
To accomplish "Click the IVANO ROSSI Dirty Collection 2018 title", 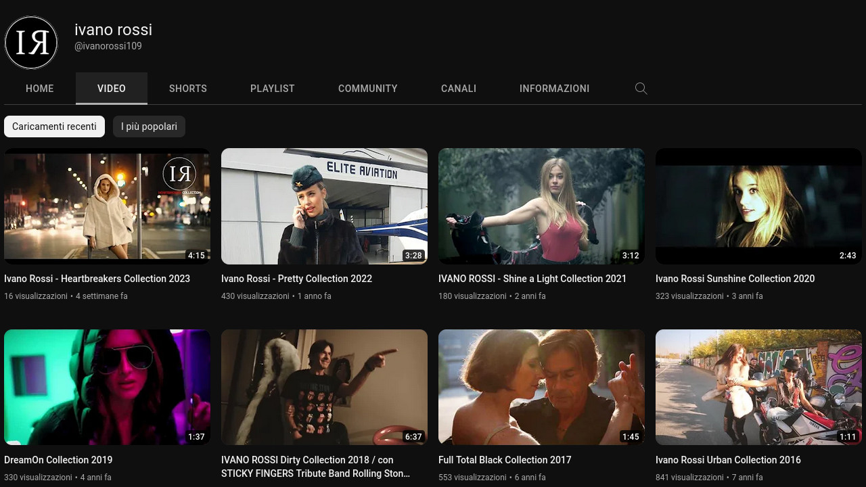I will click(x=315, y=467).
